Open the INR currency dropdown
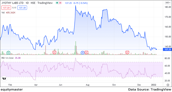This screenshot has height=92, width=172. pyautogui.click(x=168, y=3)
